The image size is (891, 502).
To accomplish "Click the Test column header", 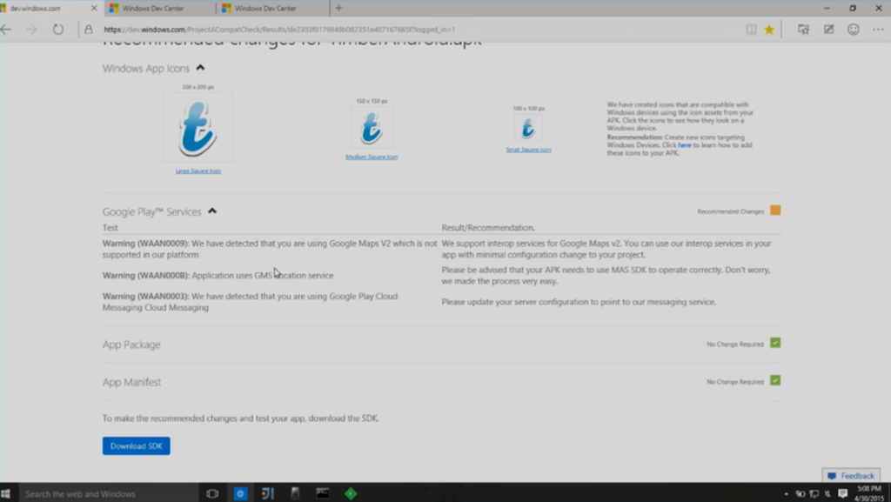I will (x=111, y=227).
